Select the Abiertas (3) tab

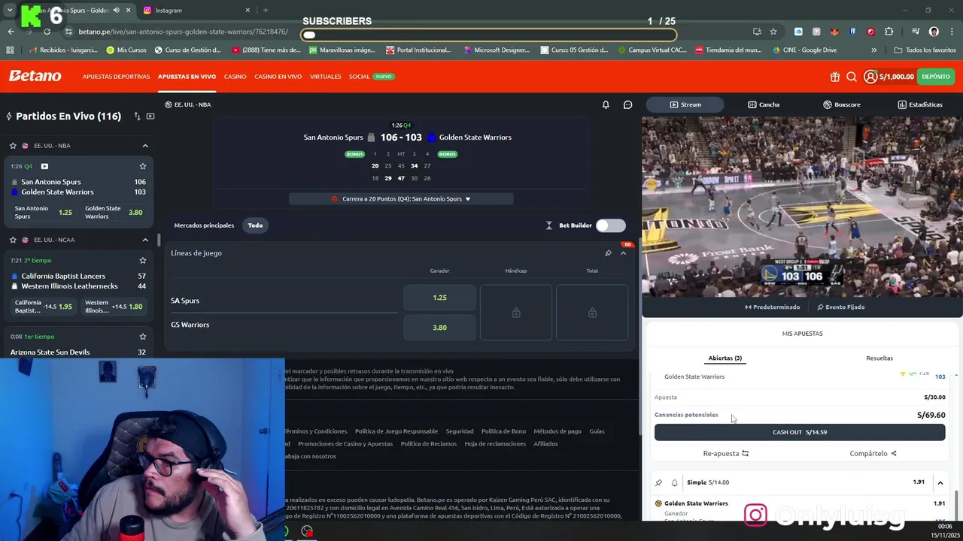coord(725,358)
